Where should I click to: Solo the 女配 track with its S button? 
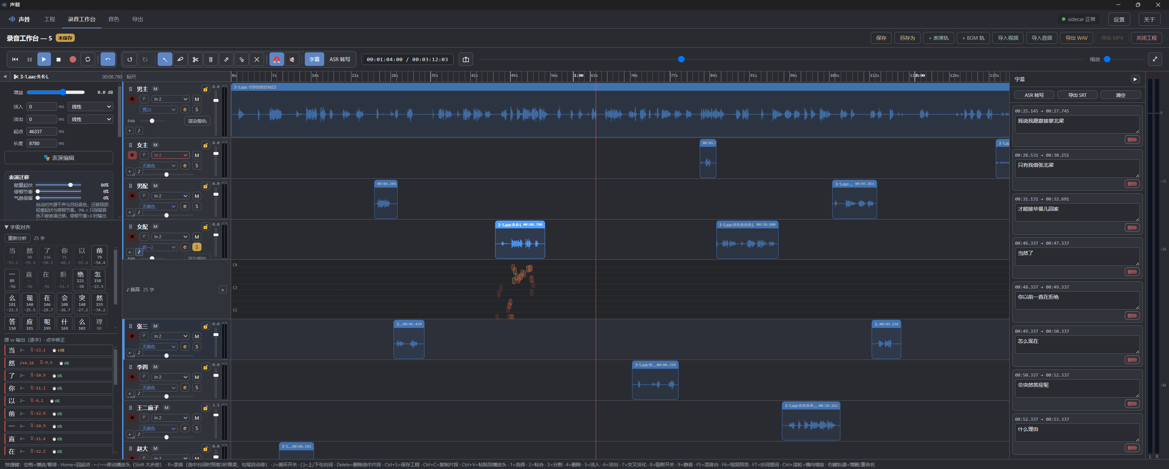click(x=196, y=247)
